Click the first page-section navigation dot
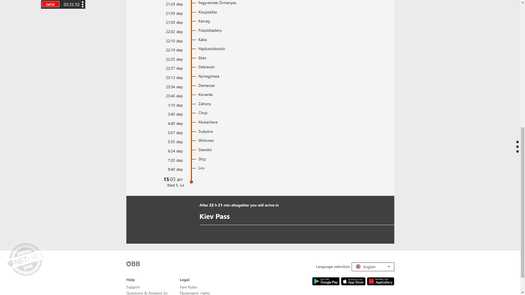The width and height of the screenshot is (525, 295). (x=517, y=142)
